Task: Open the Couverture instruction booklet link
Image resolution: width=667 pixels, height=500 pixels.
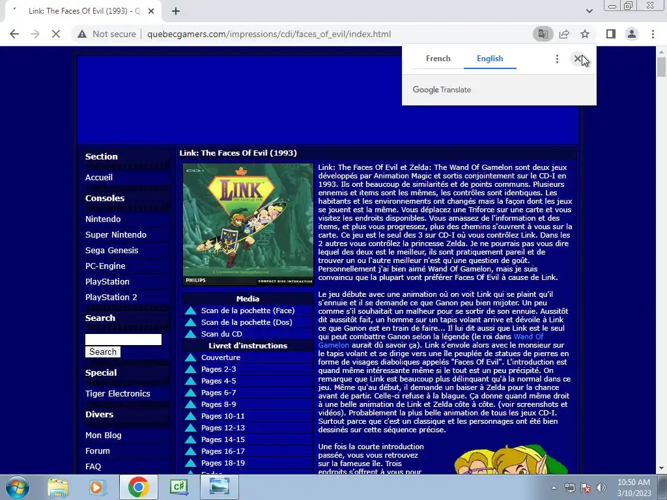Action: point(221,357)
